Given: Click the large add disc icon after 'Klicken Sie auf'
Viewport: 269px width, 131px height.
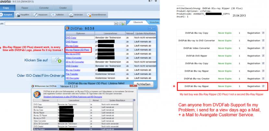Looking at the screenshot, I should (57, 60).
